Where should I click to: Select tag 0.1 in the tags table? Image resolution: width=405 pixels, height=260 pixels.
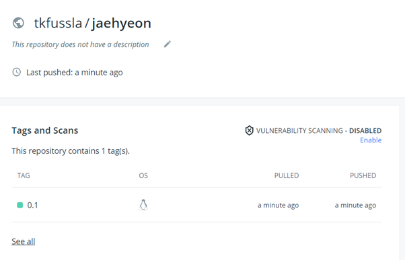tap(32, 206)
